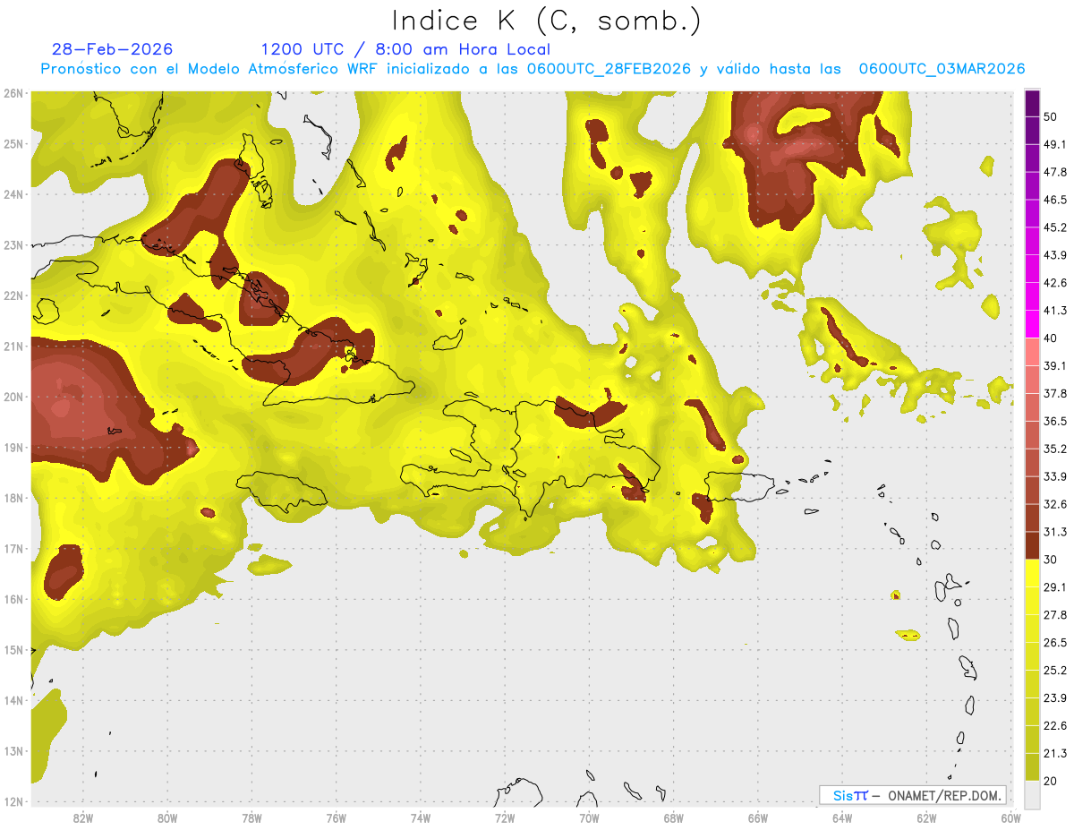Click the 66W longitude label

(x=758, y=817)
